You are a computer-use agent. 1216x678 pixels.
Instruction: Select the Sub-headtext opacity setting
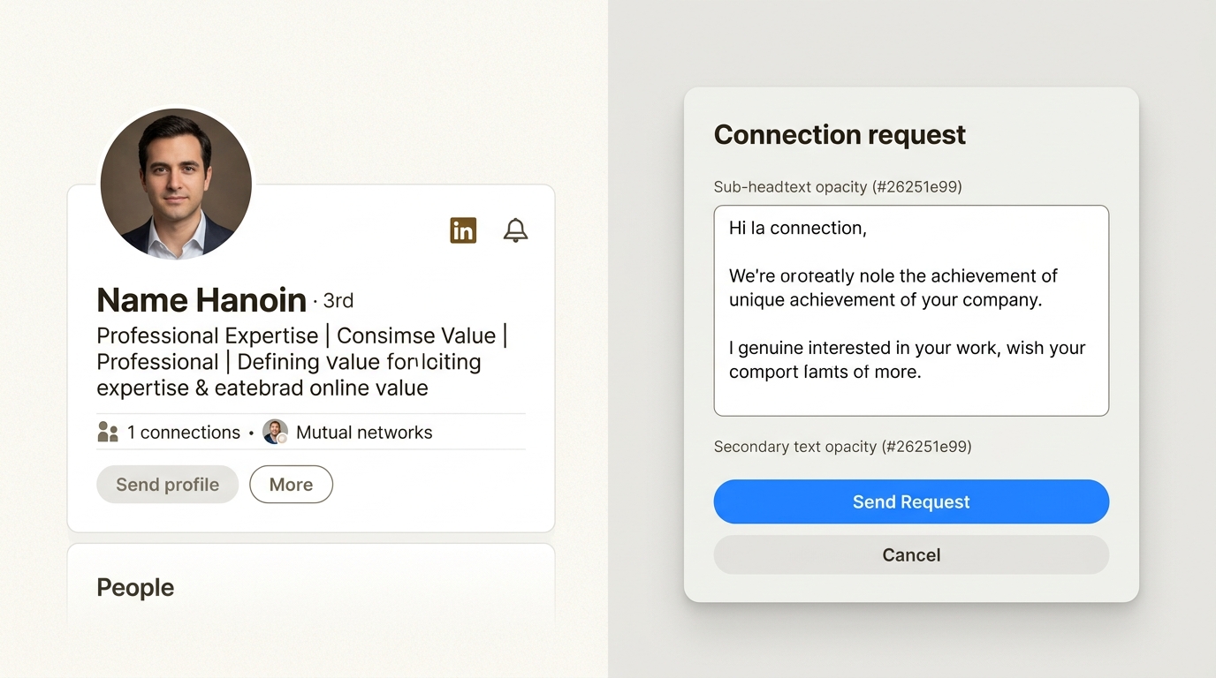tap(838, 186)
